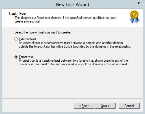145x114 pixels.
Task: Select the External trust radio button
Action: pyautogui.click(x=16, y=39)
